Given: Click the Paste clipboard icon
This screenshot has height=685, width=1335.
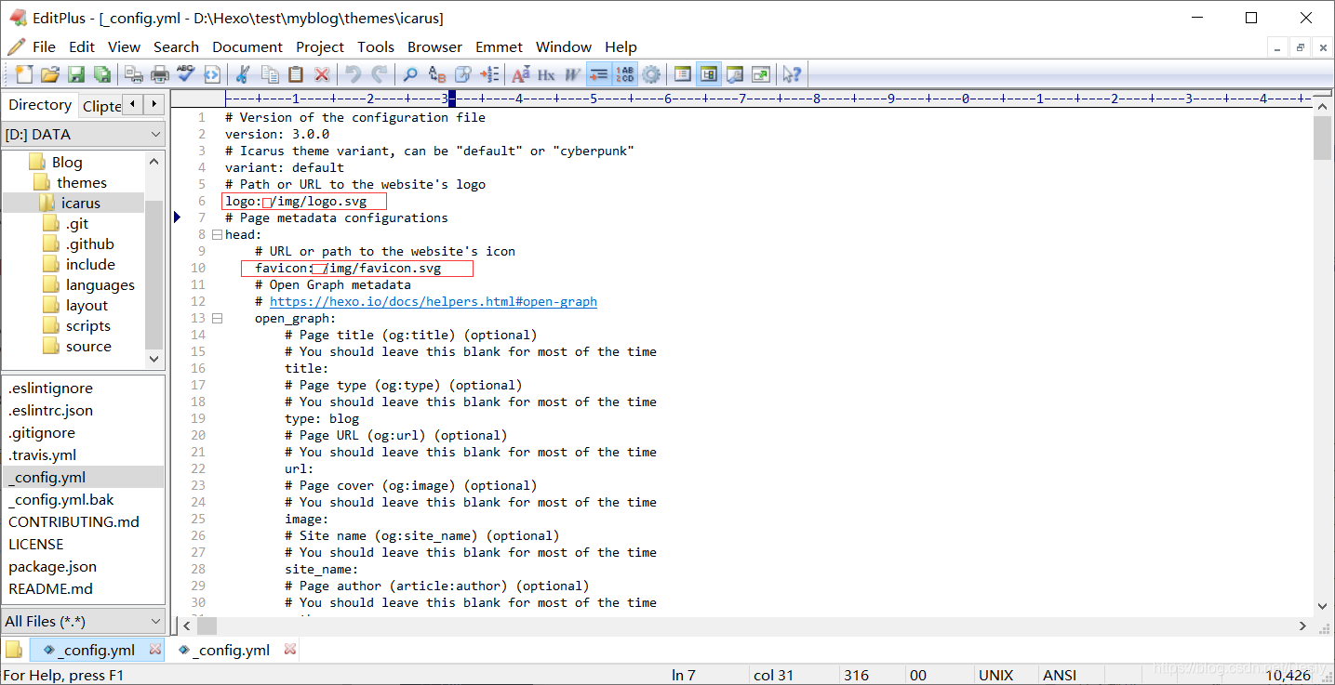Looking at the screenshot, I should click(296, 74).
